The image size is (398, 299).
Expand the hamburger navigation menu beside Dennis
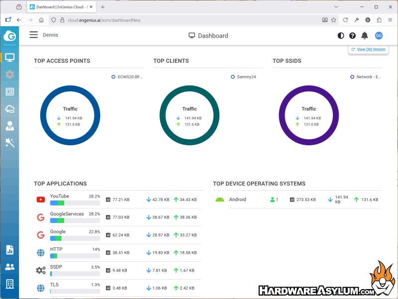tap(33, 35)
